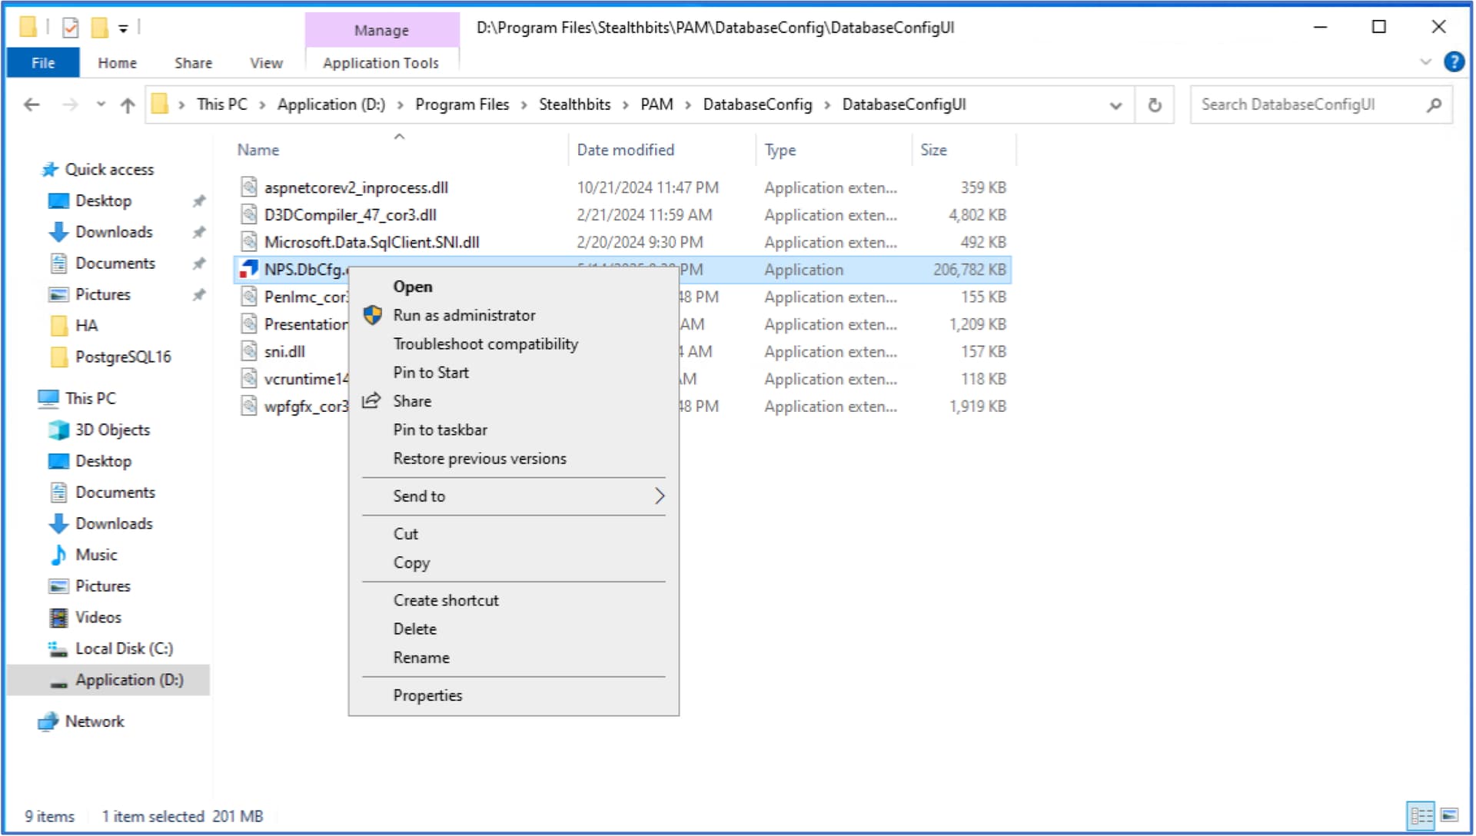Open the Help question mark icon

1454,62
